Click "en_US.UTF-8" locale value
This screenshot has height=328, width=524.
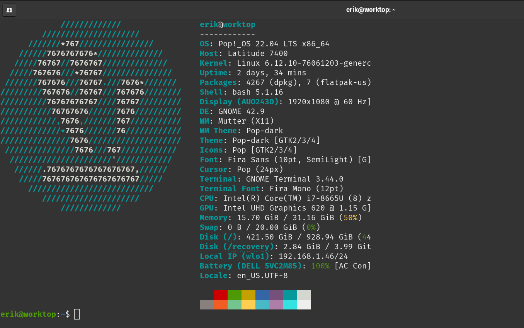[262, 276]
